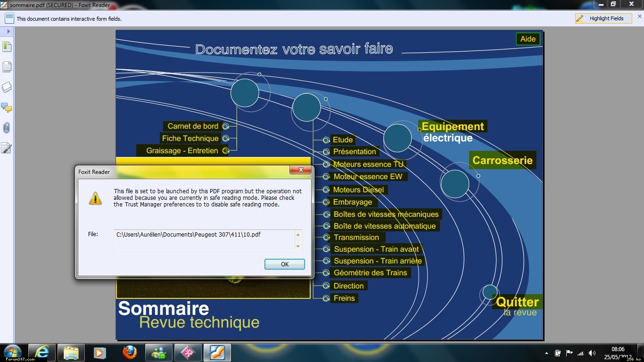Image resolution: width=644 pixels, height=362 pixels.
Task: Open the Fiche Technique section
Action: [190, 139]
